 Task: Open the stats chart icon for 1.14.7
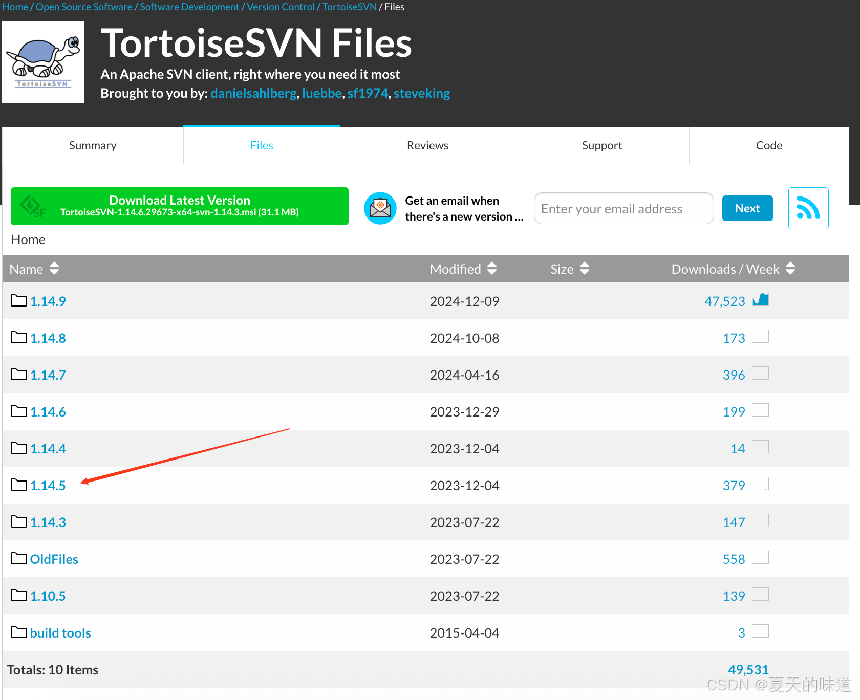tap(760, 373)
